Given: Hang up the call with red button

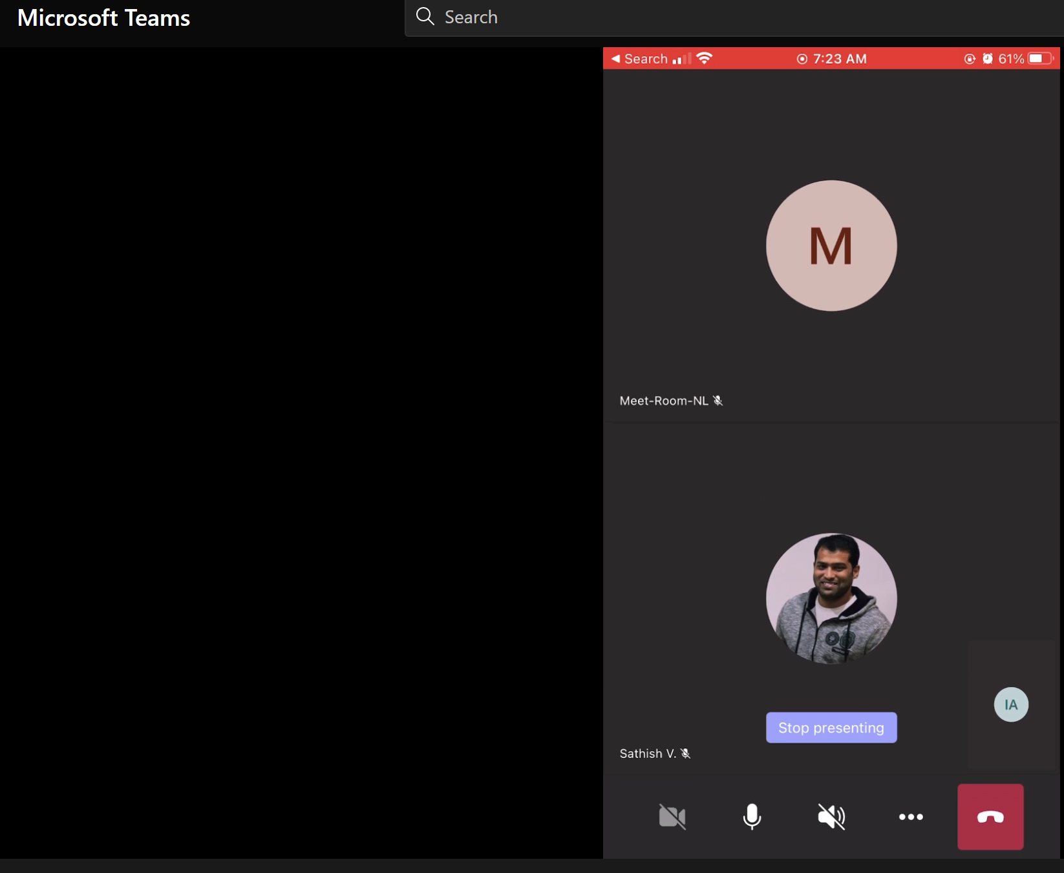Looking at the screenshot, I should [x=990, y=817].
